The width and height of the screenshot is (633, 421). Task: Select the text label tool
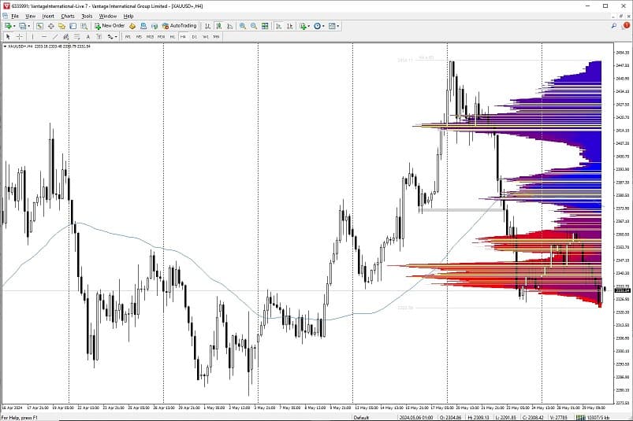coord(88,37)
